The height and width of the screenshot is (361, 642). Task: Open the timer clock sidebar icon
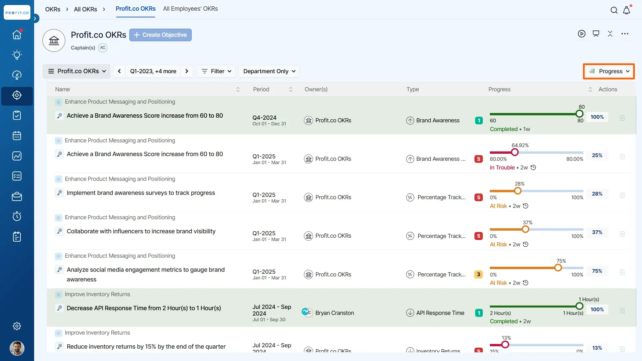17,217
